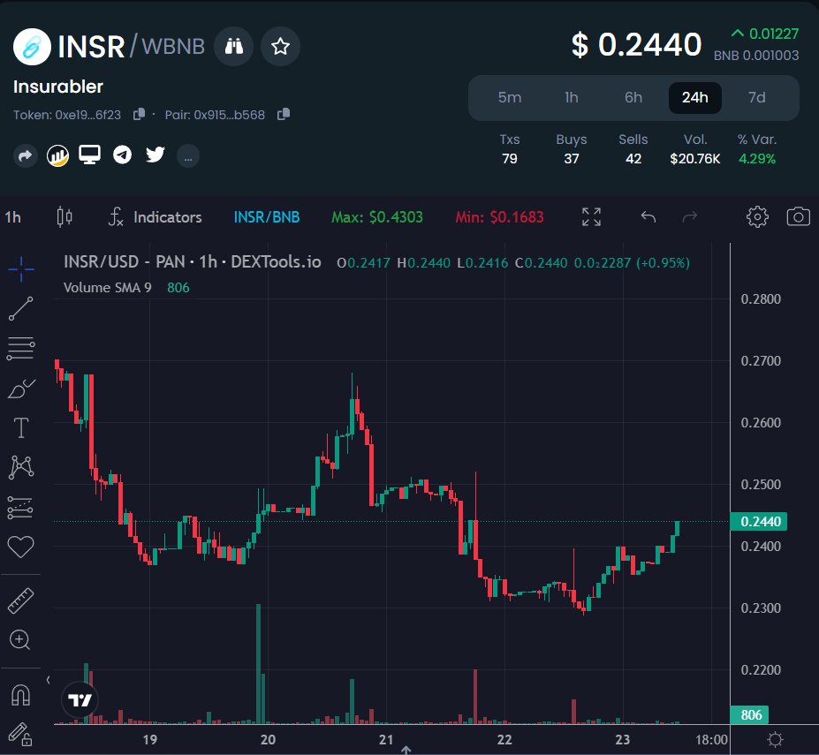Expand the ... more links menu
Screen dimensions: 819x755
187,155
